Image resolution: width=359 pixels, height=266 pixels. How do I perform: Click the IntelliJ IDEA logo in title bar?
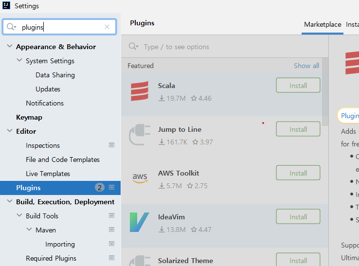click(6, 5)
